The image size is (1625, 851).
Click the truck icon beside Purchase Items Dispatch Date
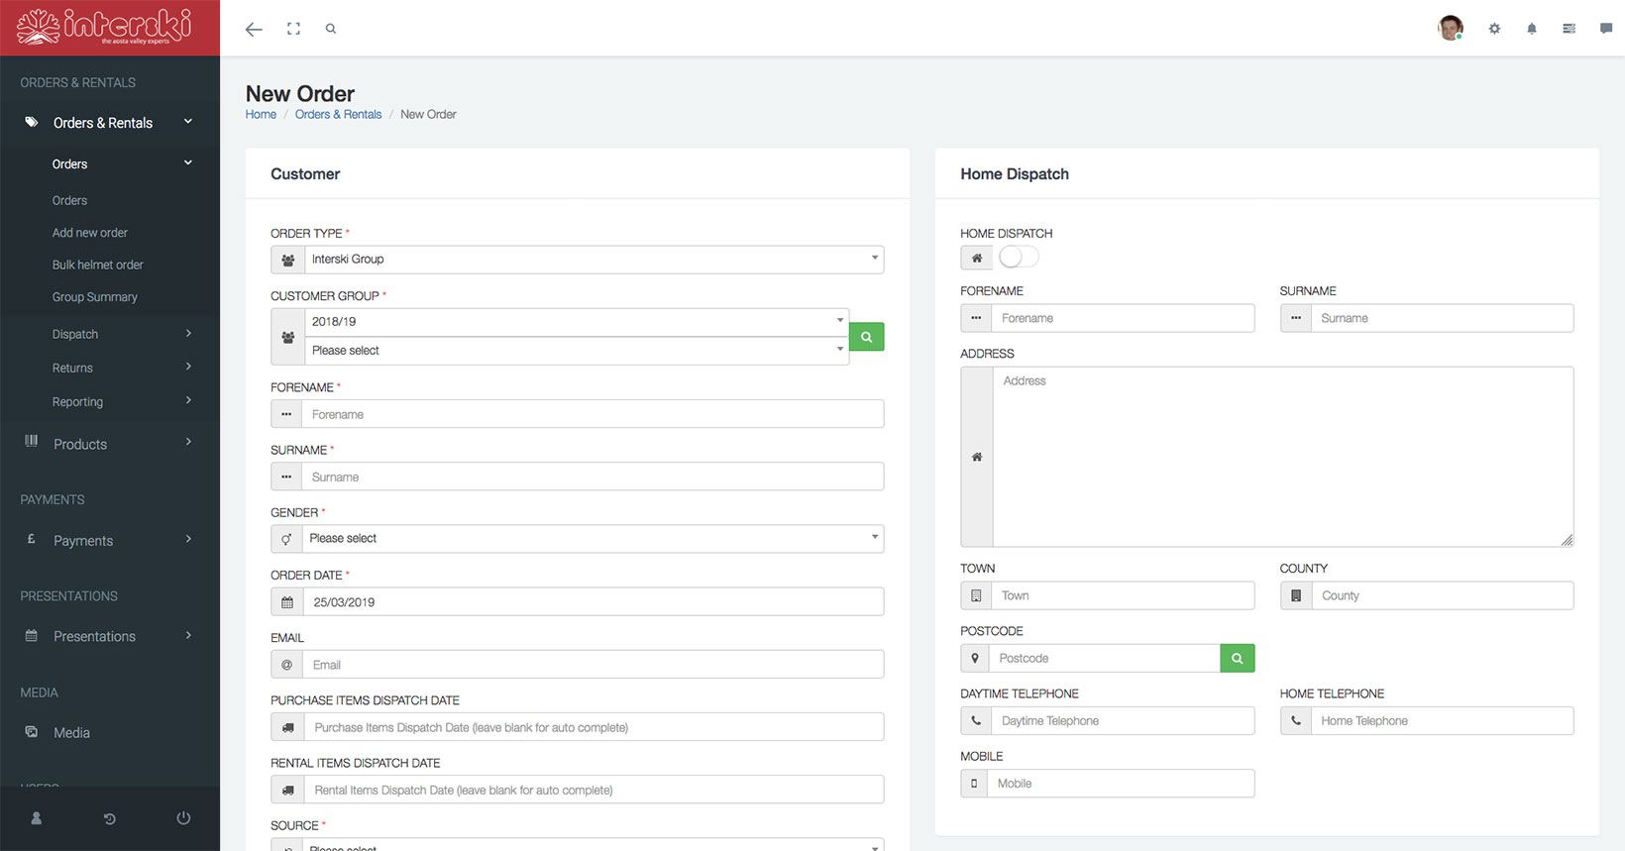click(x=288, y=727)
